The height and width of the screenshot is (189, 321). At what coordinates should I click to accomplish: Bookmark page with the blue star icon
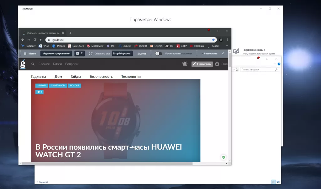tap(213, 40)
